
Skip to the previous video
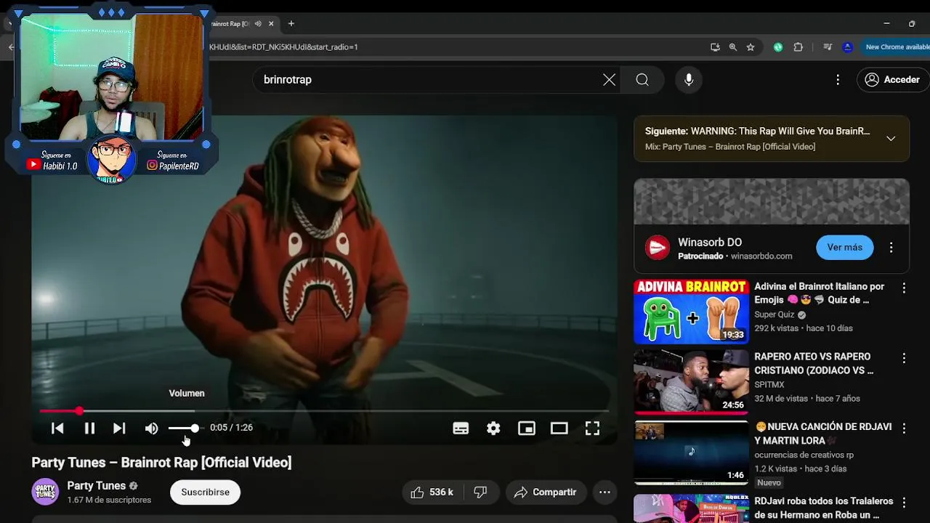pos(57,429)
